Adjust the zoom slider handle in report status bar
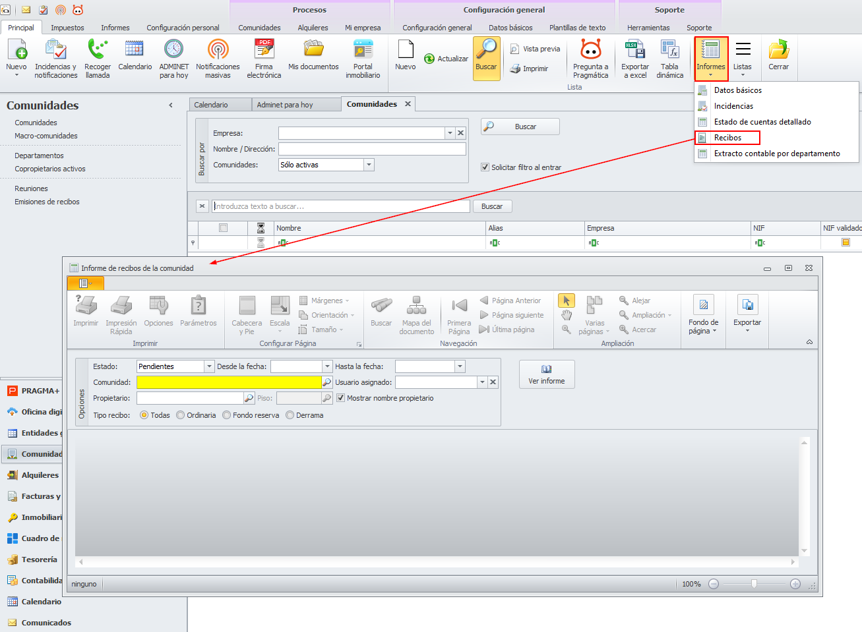The image size is (862, 632). click(754, 584)
